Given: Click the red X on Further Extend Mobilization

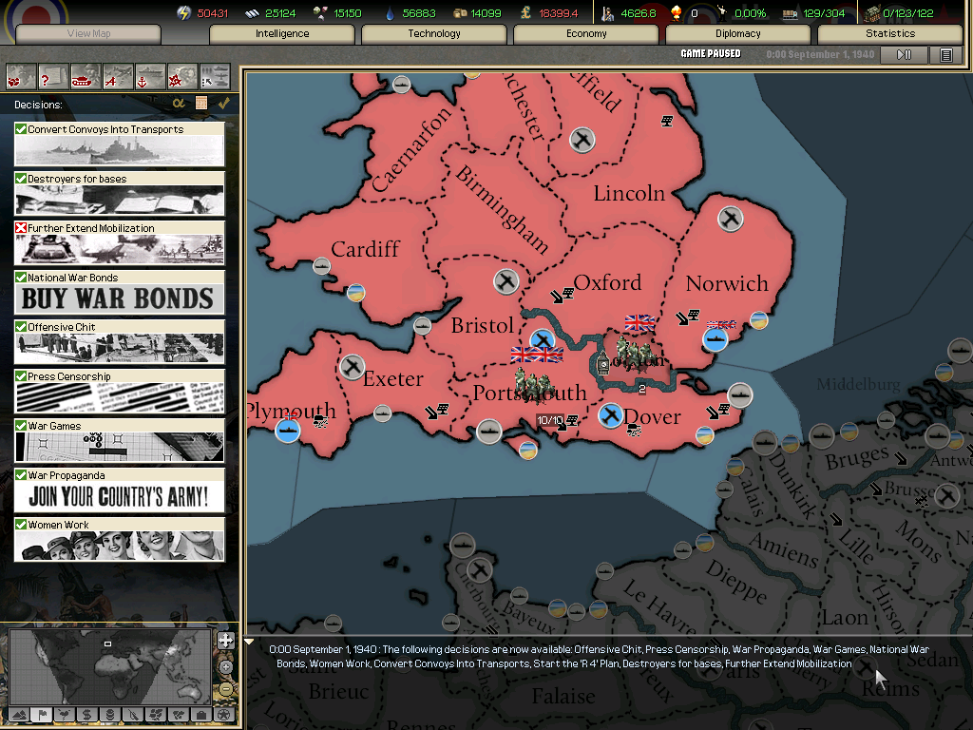Looking at the screenshot, I should (x=21, y=228).
